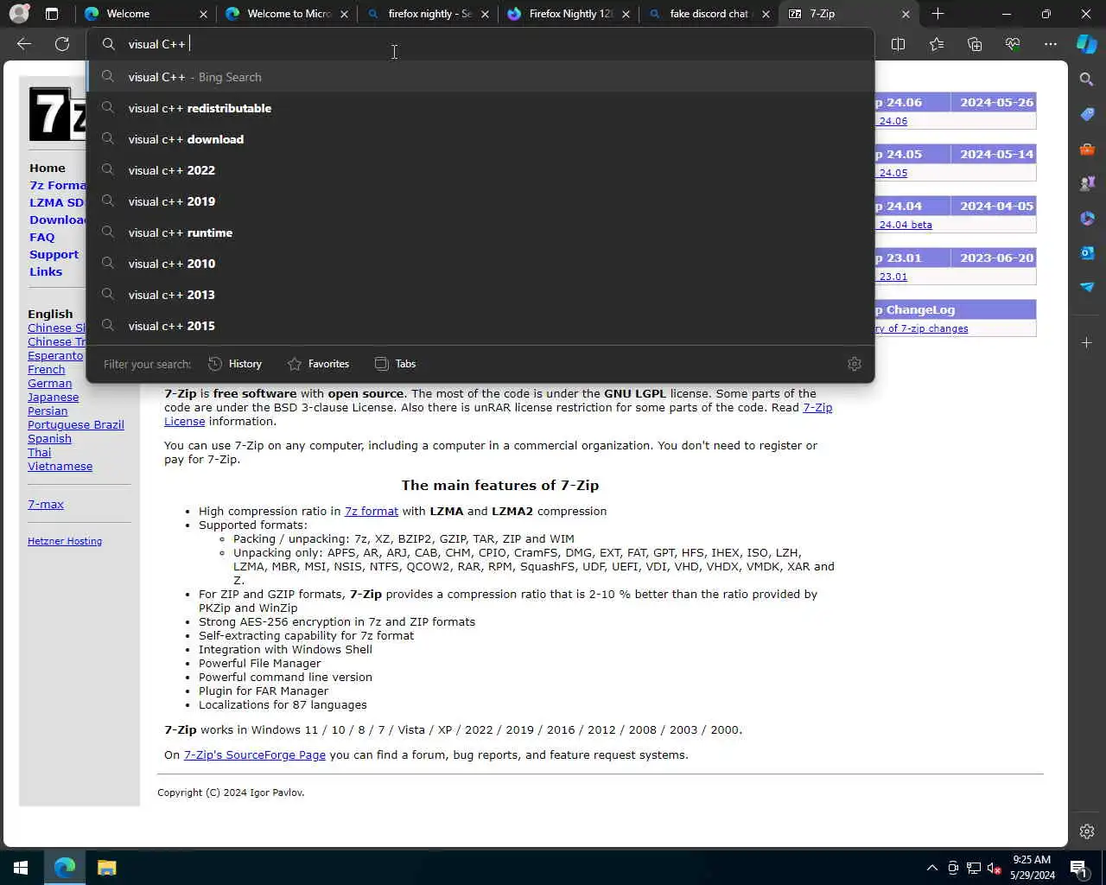Select suggestion visual c++ runtime
This screenshot has height=885, width=1106.
(480, 232)
